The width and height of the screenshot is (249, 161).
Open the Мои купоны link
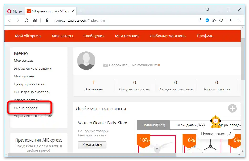(x=24, y=76)
